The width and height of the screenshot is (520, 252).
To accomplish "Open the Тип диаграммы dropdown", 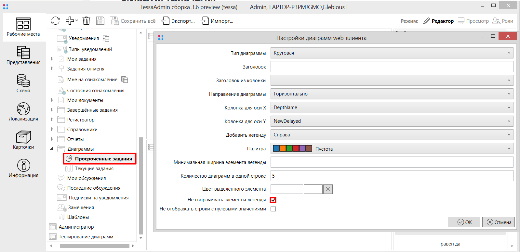I will [x=392, y=53].
